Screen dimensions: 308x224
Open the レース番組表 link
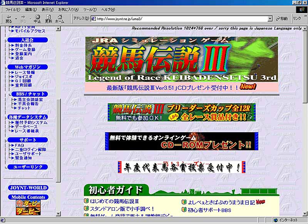click(x=27, y=131)
